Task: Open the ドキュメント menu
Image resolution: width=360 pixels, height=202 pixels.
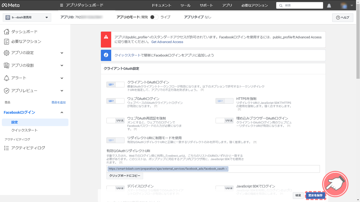Action: click(x=161, y=5)
